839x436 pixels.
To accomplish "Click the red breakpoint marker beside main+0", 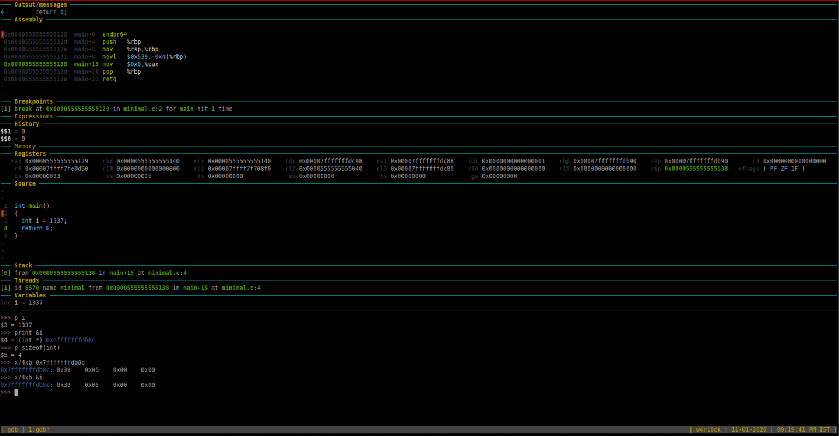I will 2,34.
